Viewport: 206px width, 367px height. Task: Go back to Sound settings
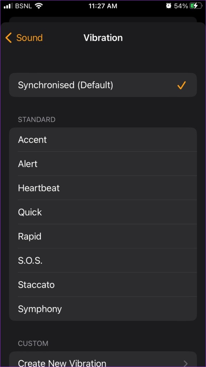[x=24, y=38]
